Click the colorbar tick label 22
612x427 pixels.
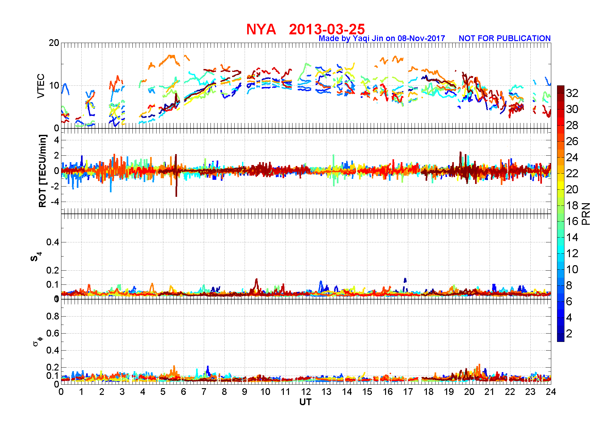pyautogui.click(x=572, y=173)
